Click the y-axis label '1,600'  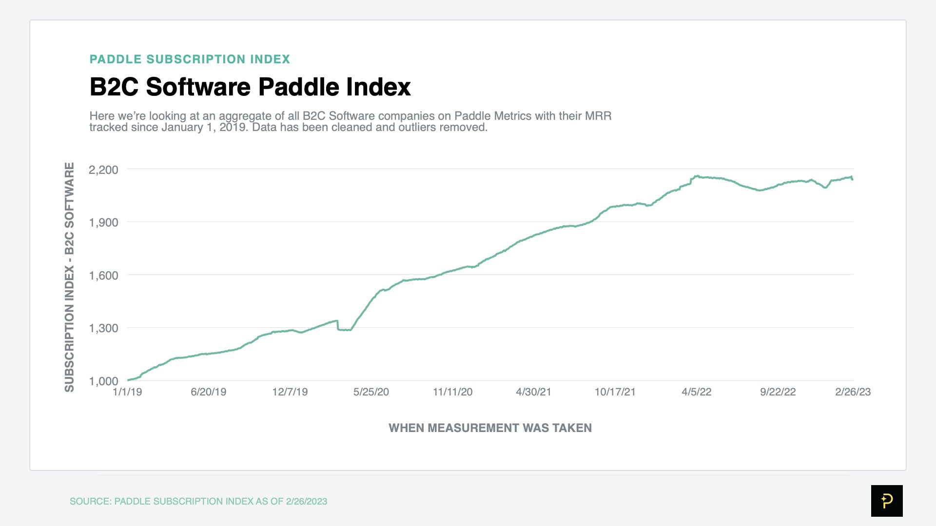click(103, 276)
